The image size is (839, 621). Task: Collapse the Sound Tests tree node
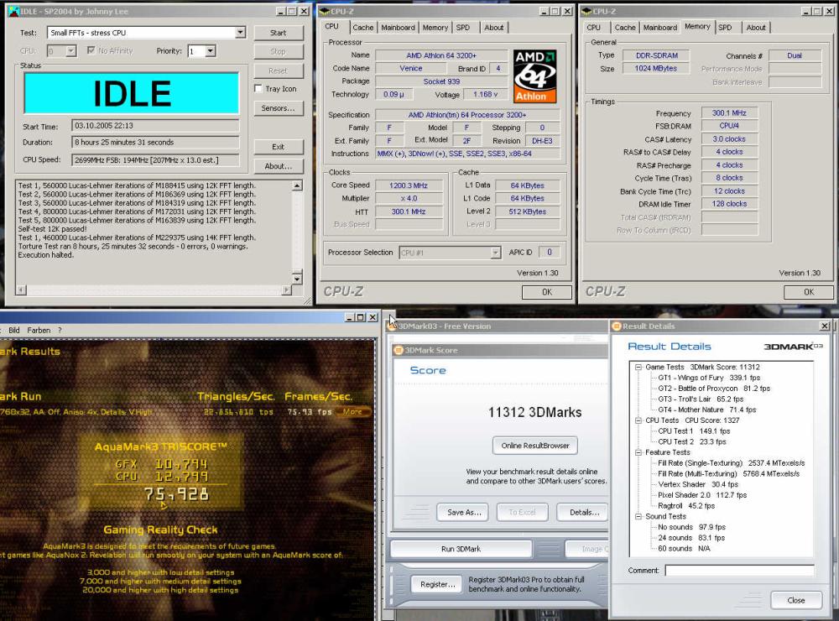(x=638, y=517)
